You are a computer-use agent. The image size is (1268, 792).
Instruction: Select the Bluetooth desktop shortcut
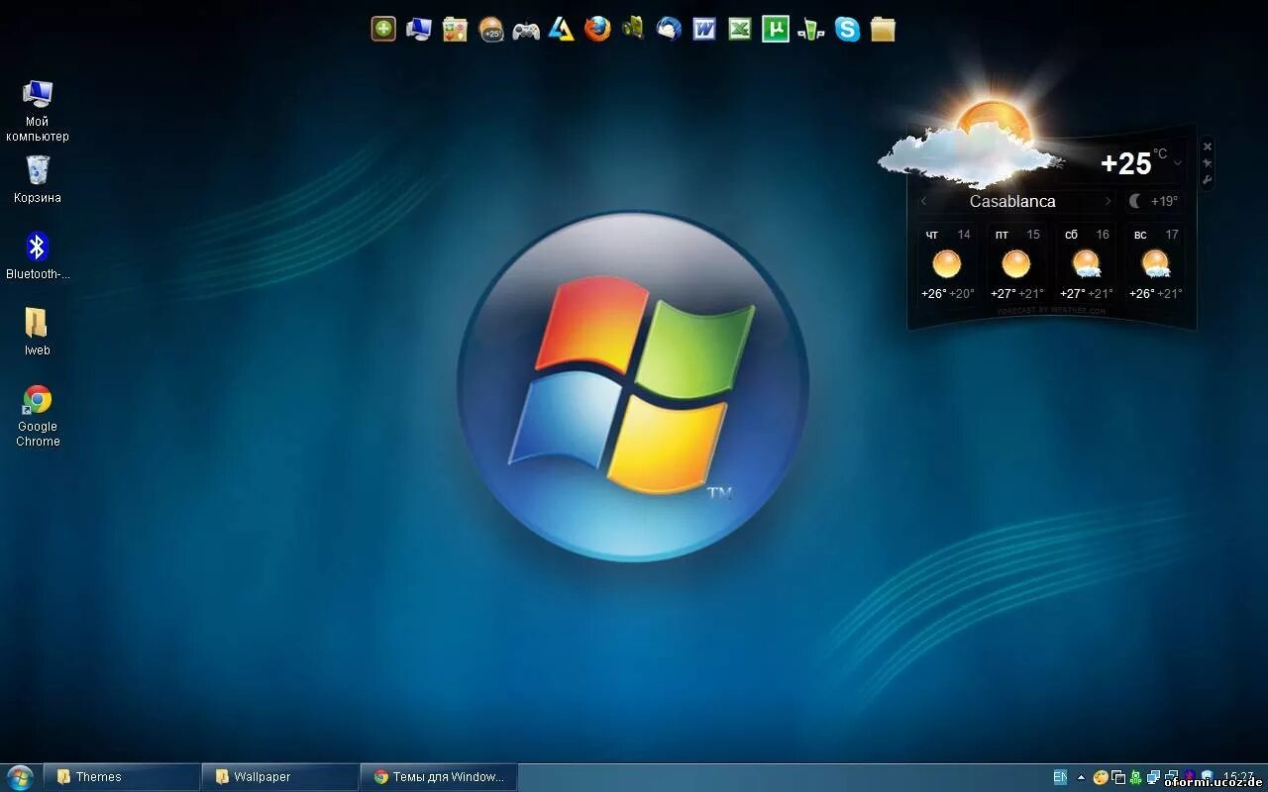(38, 255)
